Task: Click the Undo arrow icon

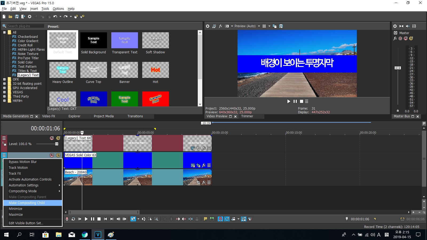Action: pos(55,17)
